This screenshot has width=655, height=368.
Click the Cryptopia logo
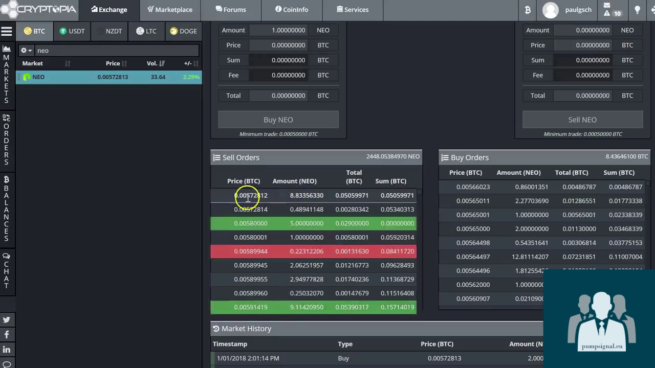click(x=39, y=9)
